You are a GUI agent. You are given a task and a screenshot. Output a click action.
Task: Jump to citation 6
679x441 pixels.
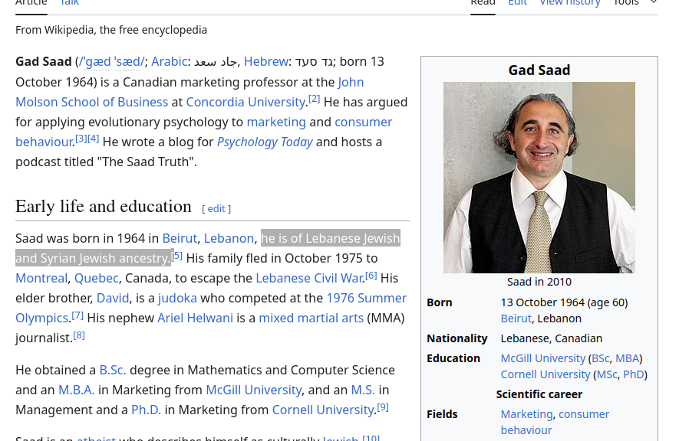click(371, 275)
